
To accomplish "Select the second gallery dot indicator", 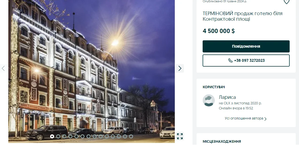I will point(58,136).
